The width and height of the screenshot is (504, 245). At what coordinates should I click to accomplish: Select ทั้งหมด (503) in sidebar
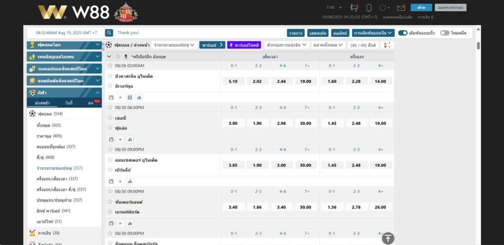click(49, 125)
